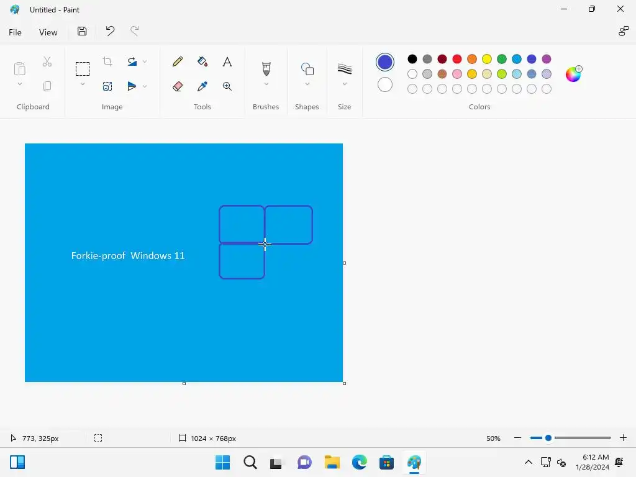Click the Cut scissors icon

click(x=47, y=61)
